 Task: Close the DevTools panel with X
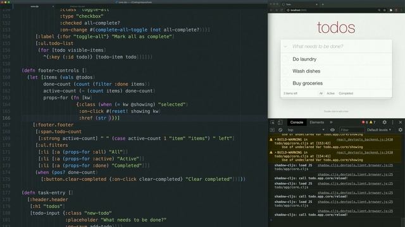point(401,122)
